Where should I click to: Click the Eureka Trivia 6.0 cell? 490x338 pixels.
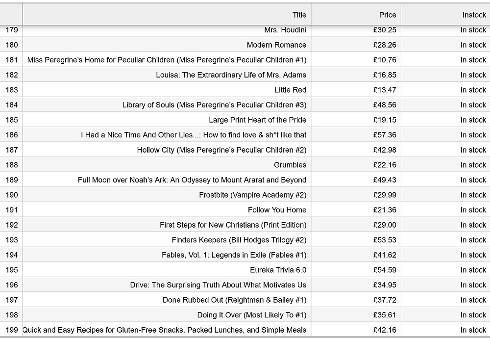278,270
